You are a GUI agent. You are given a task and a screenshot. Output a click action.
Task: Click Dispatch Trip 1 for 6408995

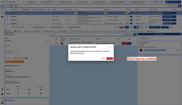[168, 24]
